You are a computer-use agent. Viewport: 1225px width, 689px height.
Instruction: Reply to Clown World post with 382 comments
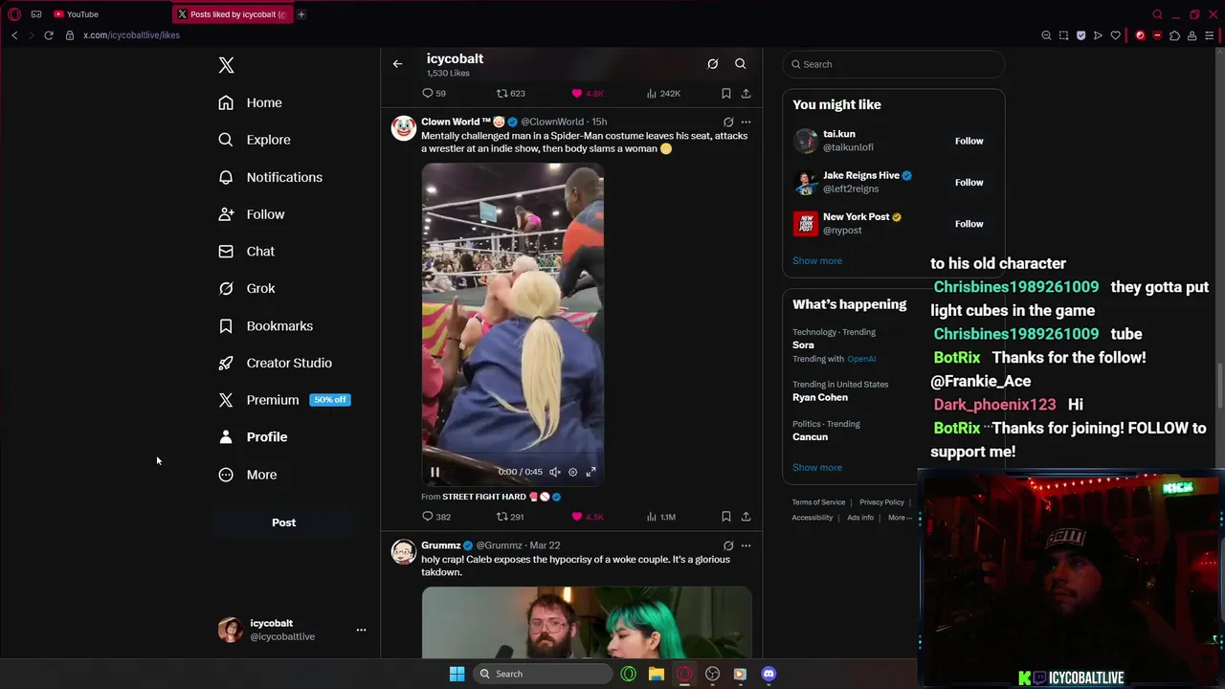[436, 517]
